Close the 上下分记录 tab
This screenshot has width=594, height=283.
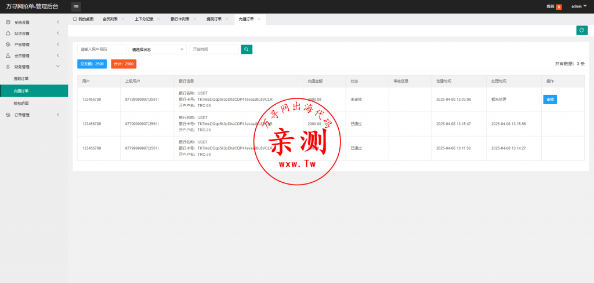[159, 19]
